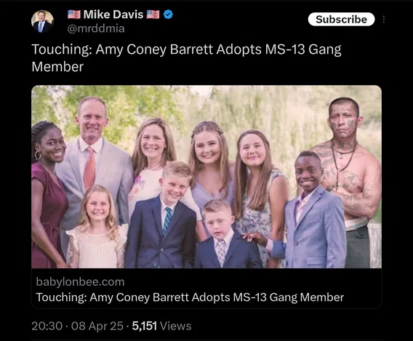Click the flag emoji after Mike Davis
The image size is (413, 341).
point(153,15)
